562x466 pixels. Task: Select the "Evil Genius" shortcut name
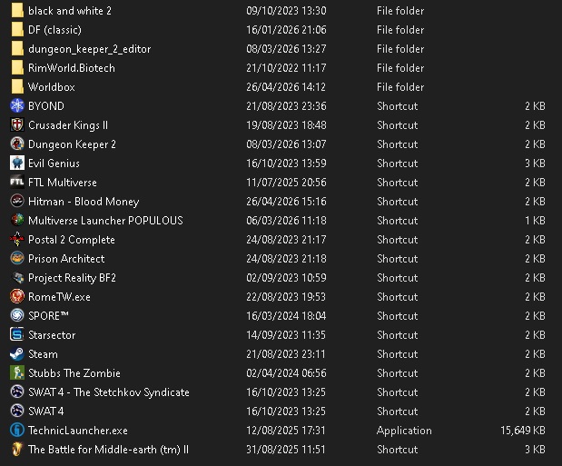tap(54, 164)
